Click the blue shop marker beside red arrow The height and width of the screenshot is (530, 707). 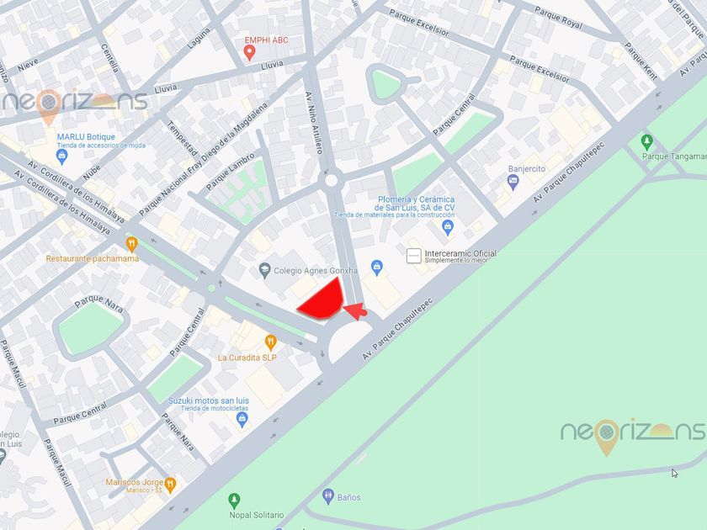tap(377, 268)
